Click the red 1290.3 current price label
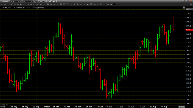 [188, 30]
